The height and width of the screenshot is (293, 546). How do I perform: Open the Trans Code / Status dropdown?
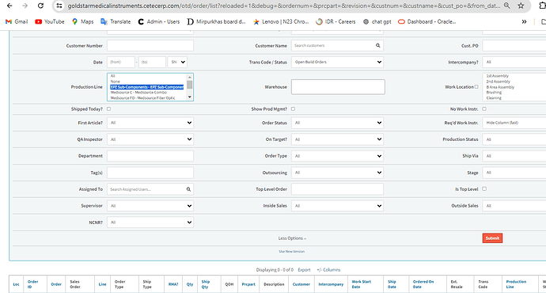(x=337, y=62)
